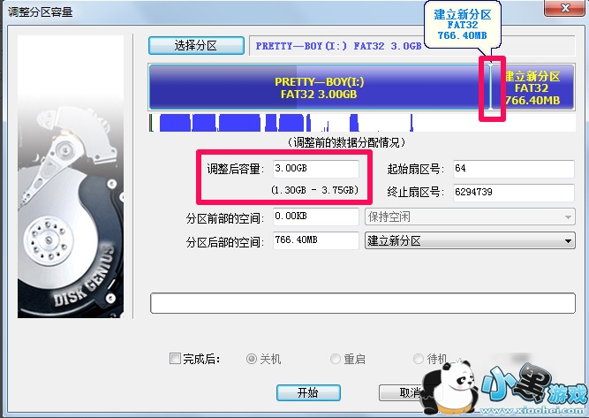The height and width of the screenshot is (418, 589).
Task: Click the 终止扇区号 field showing 6294739
Action: [513, 192]
